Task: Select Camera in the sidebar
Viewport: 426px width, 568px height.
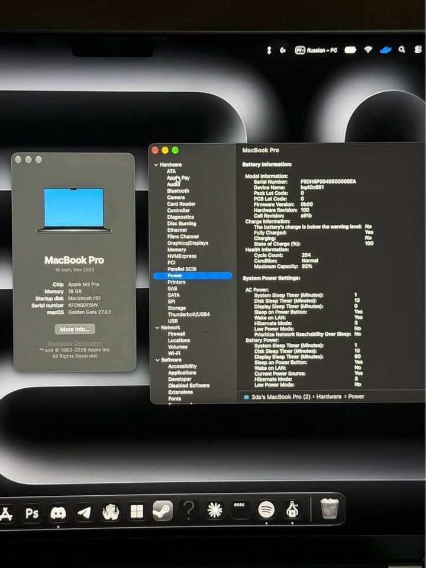Action: (x=176, y=198)
